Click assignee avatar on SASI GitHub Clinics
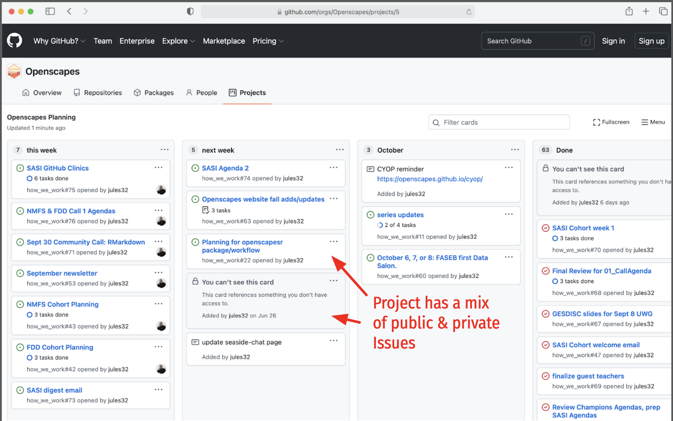This screenshot has width=673, height=421. click(x=161, y=190)
